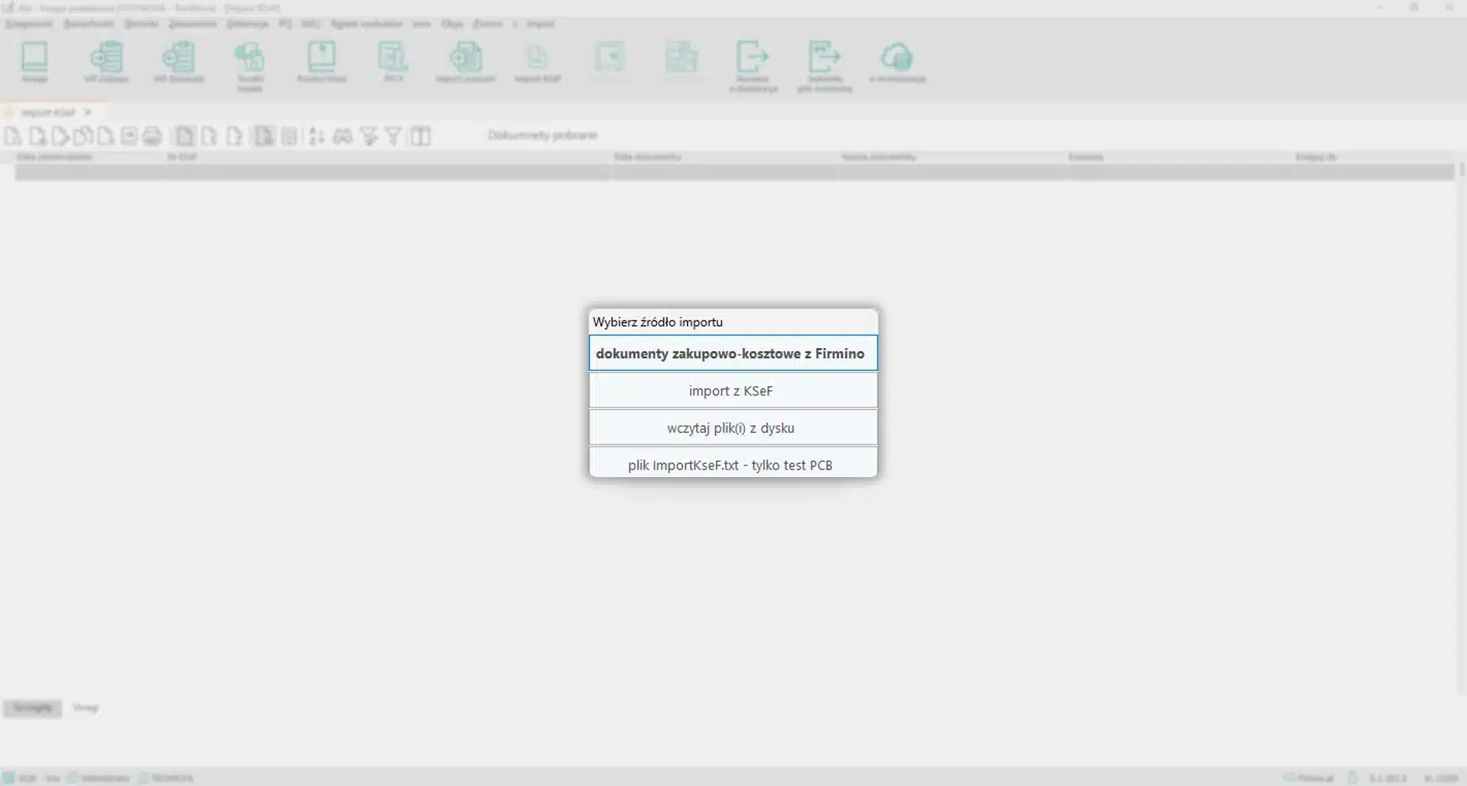This screenshot has width=1467, height=786.
Task: Close the Import KSeF tab
Action: point(88,112)
